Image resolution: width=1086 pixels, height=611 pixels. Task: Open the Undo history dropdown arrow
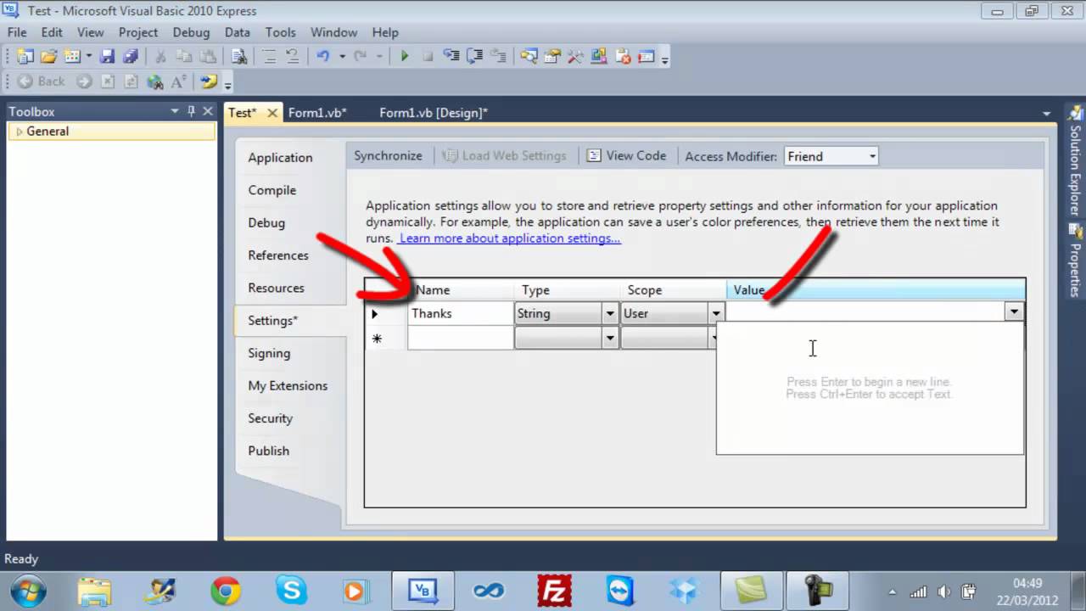click(x=342, y=57)
